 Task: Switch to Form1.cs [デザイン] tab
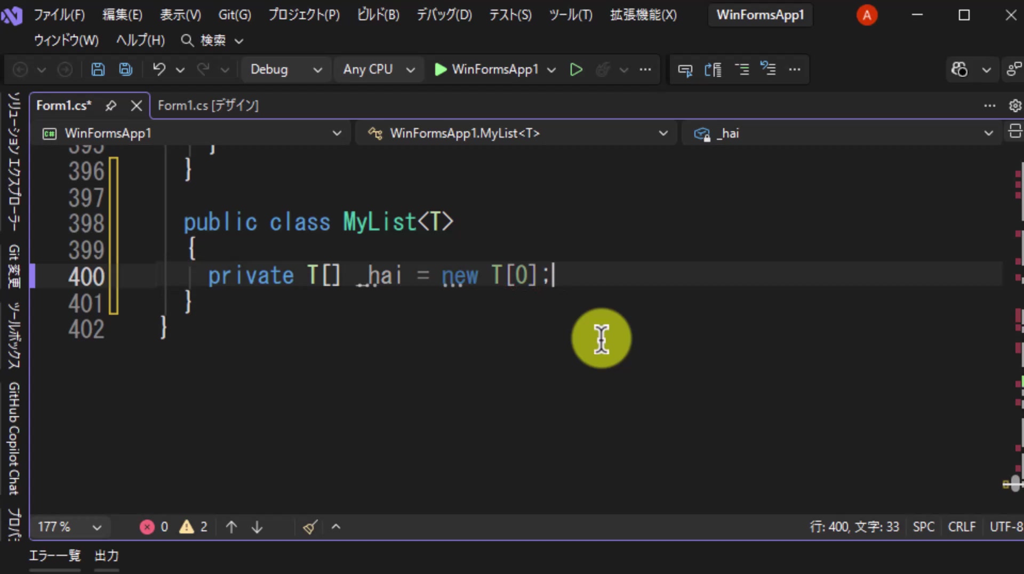pyautogui.click(x=208, y=106)
